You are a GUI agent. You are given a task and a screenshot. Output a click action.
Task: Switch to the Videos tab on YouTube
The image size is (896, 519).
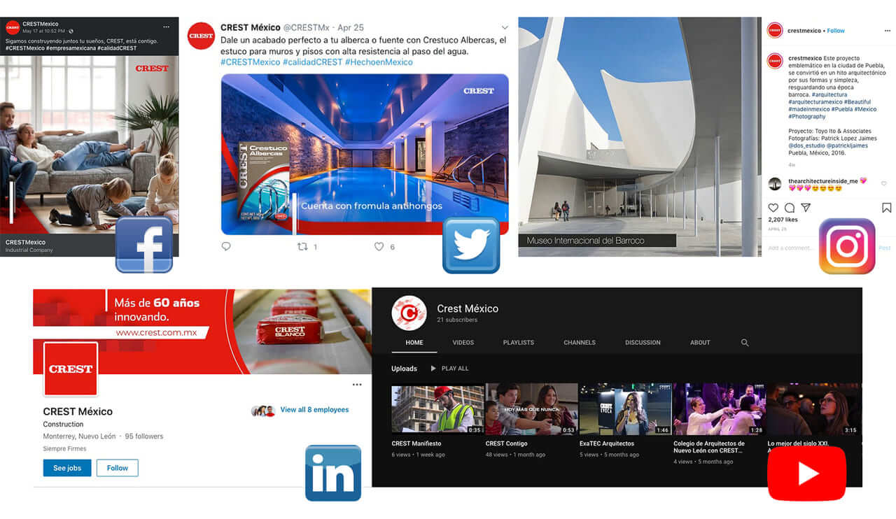tap(463, 343)
